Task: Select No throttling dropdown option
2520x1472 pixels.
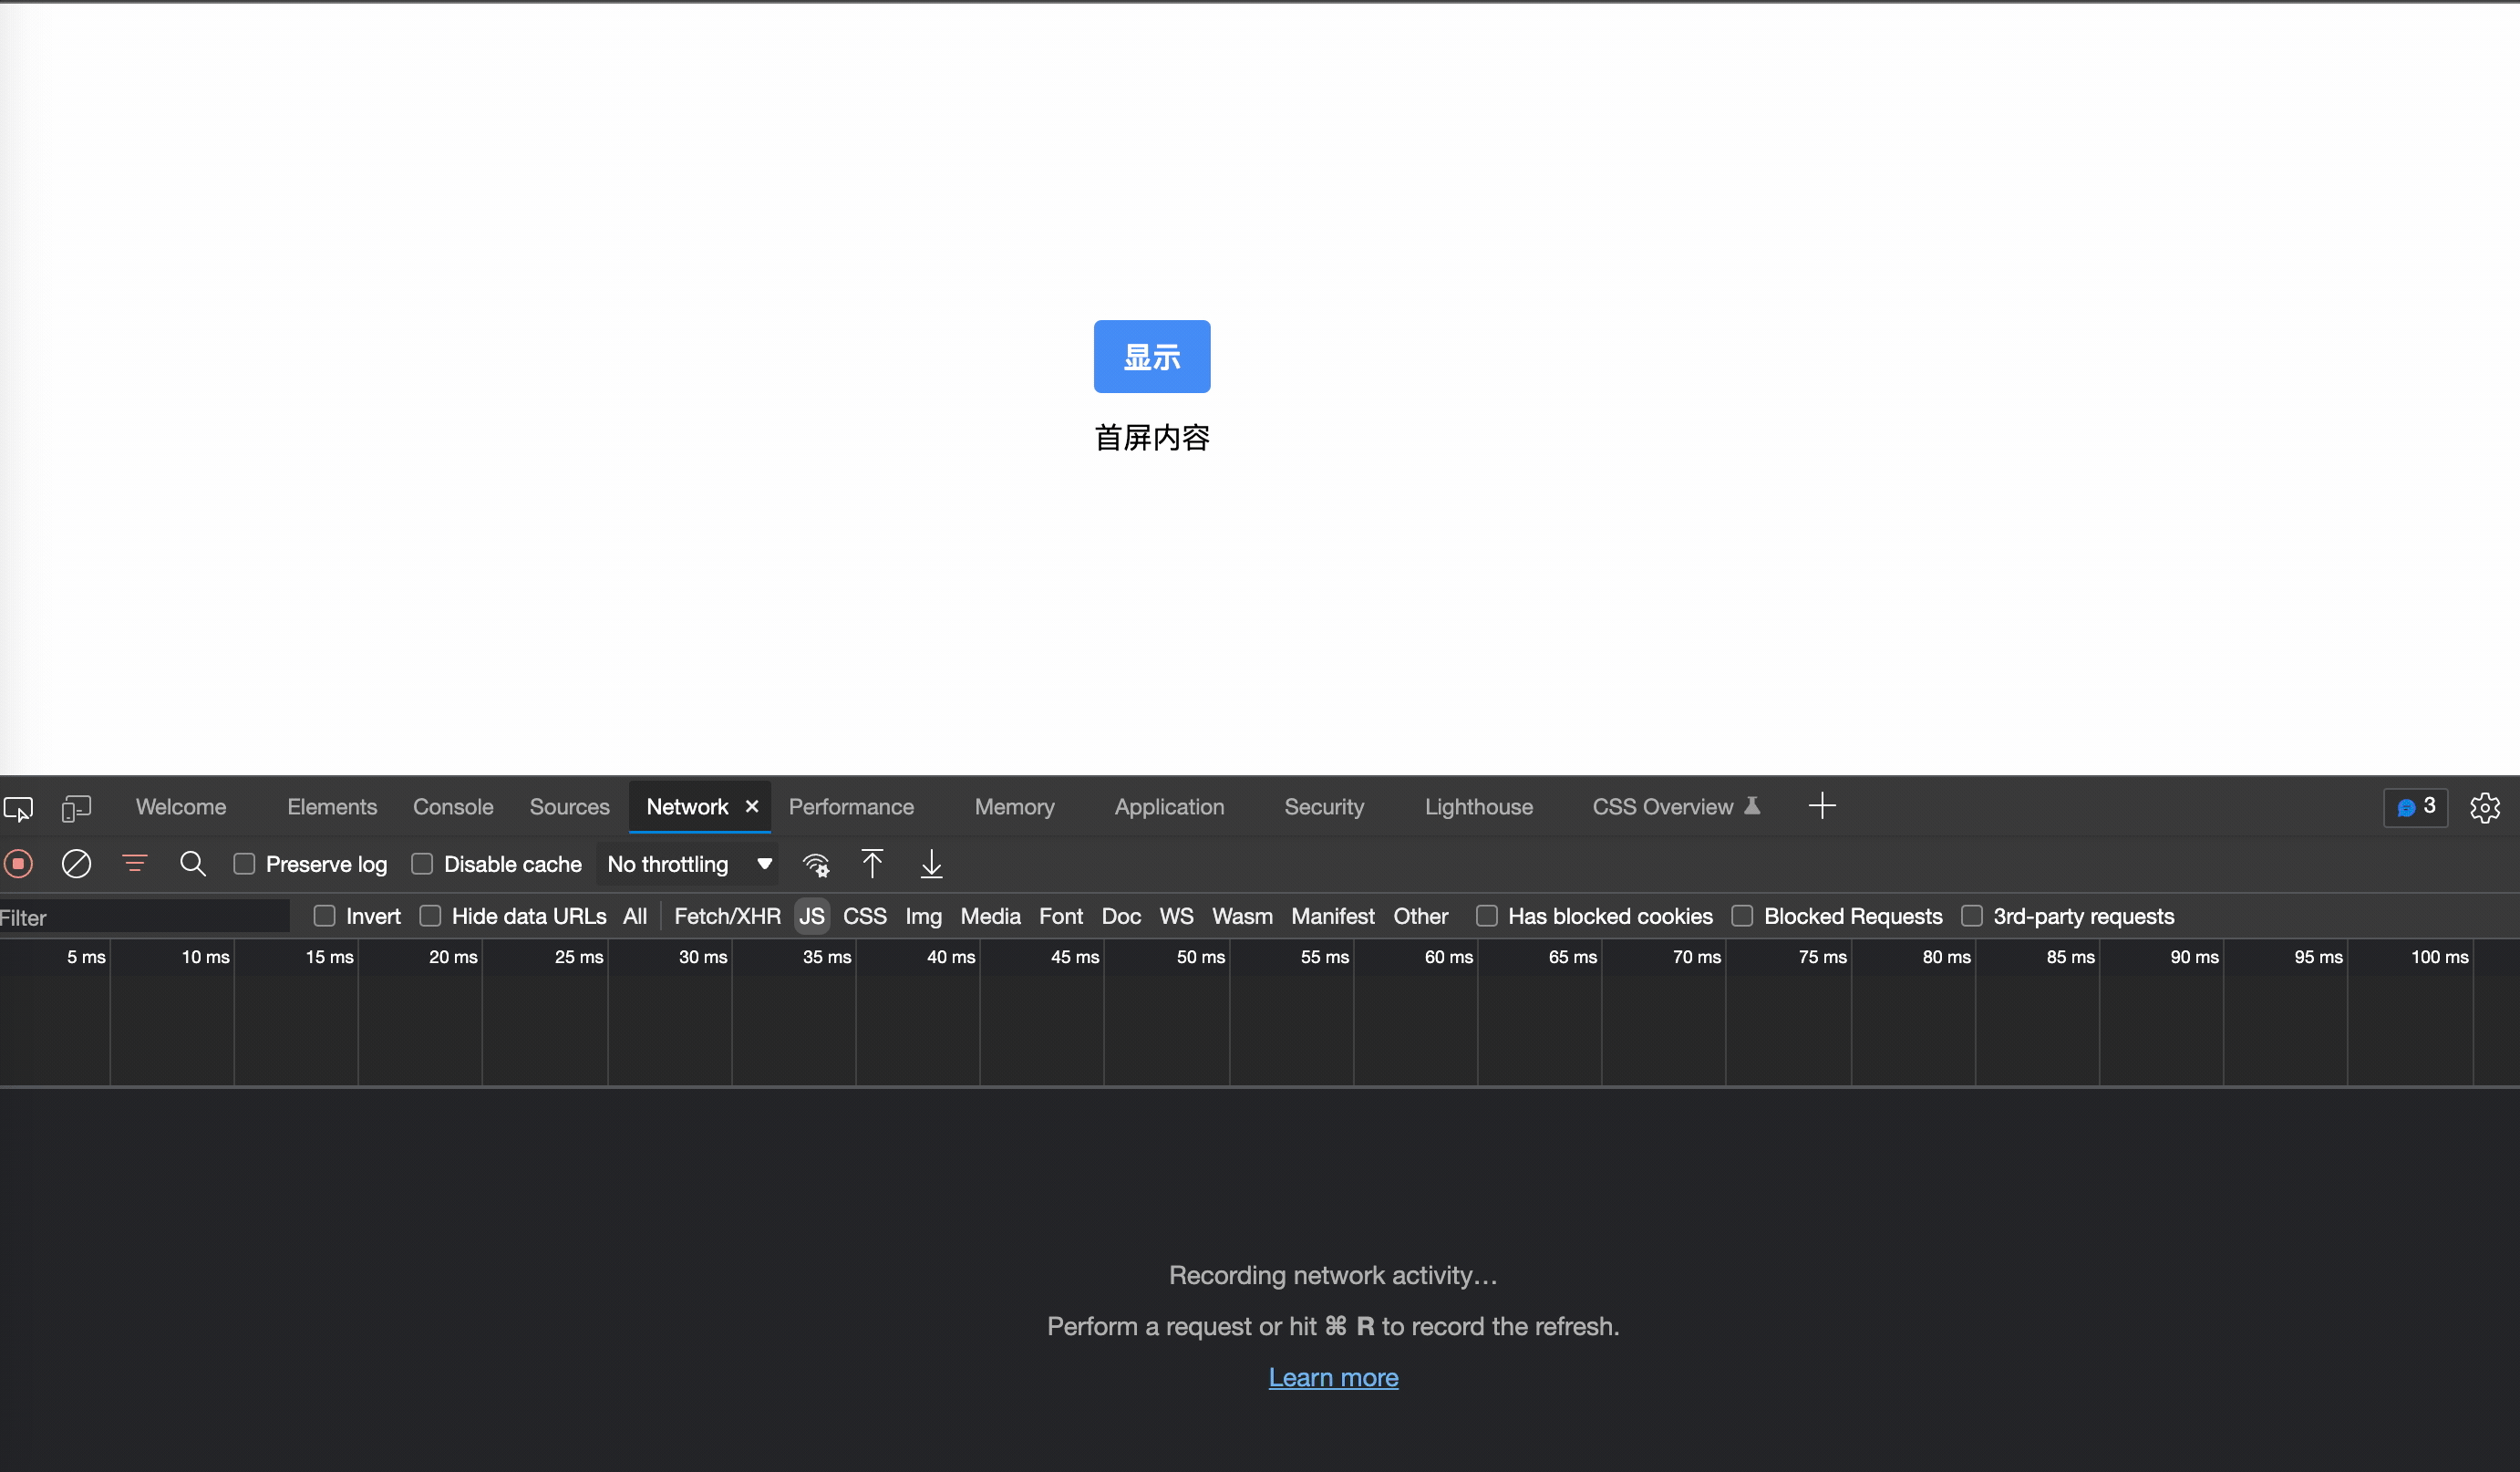Action: point(688,864)
